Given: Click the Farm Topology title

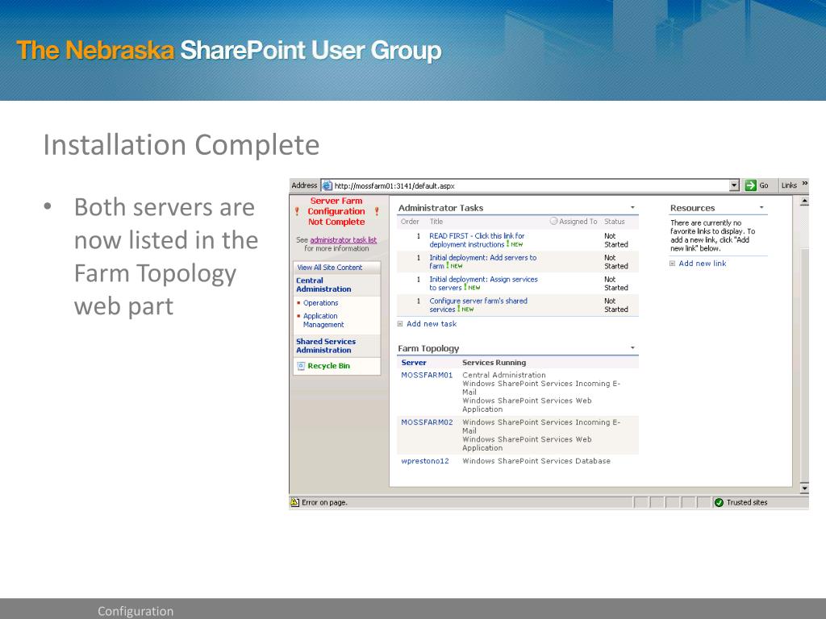Looking at the screenshot, I should click(428, 348).
